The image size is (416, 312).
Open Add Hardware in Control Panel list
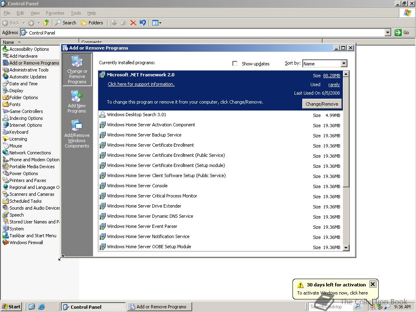(20, 56)
